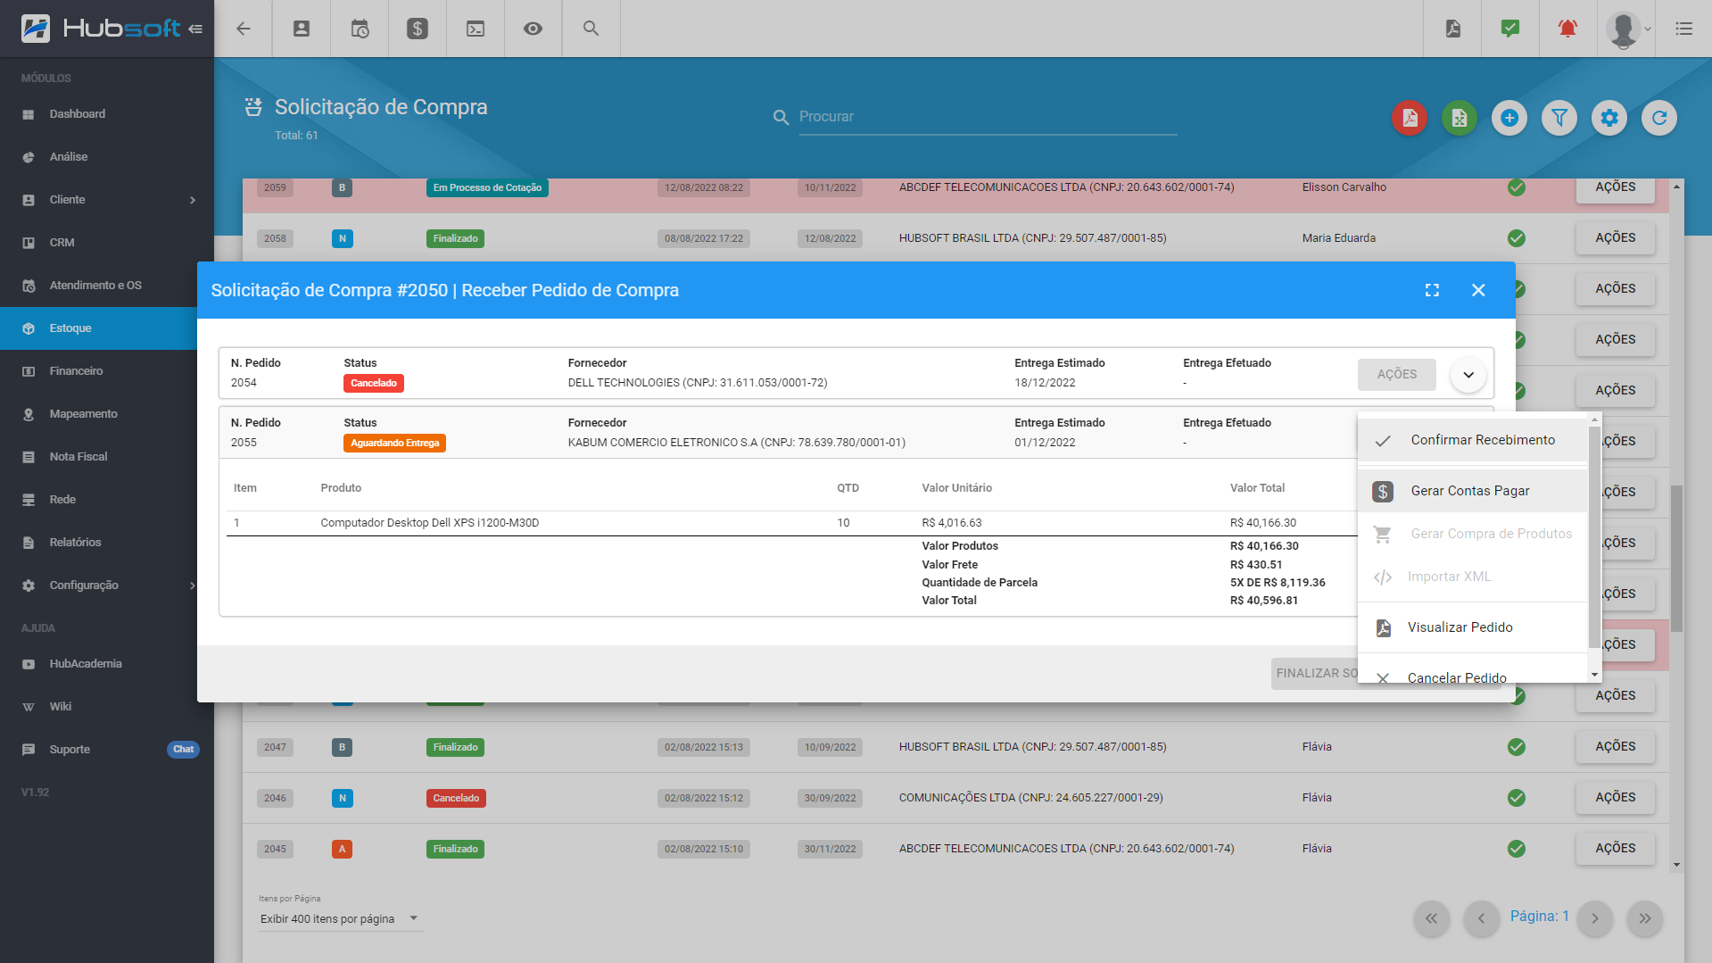The width and height of the screenshot is (1712, 963).
Task: Click the back arrow in top toolbar
Action: (243, 29)
